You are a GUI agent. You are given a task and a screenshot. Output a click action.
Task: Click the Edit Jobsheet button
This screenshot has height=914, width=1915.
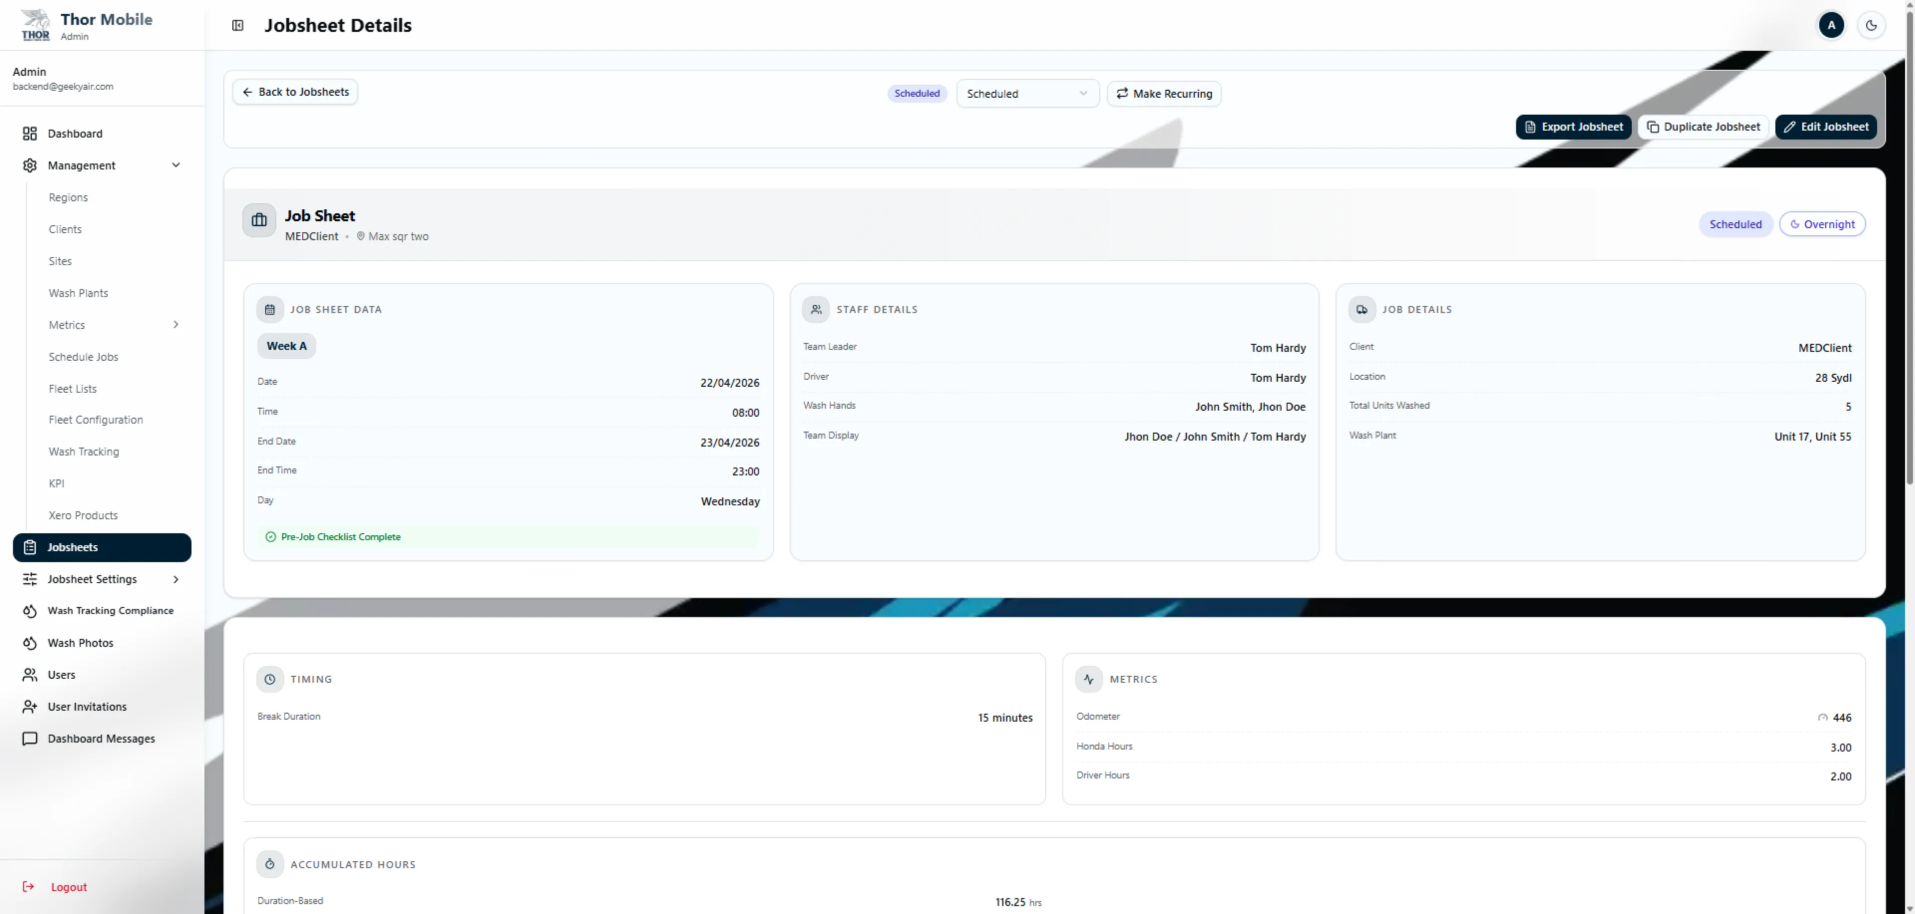[1826, 127]
